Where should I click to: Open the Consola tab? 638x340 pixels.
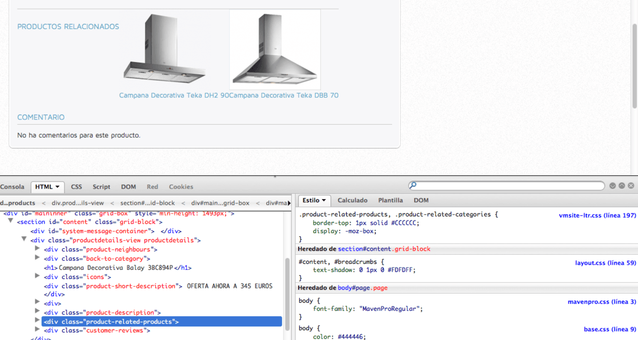click(x=12, y=187)
